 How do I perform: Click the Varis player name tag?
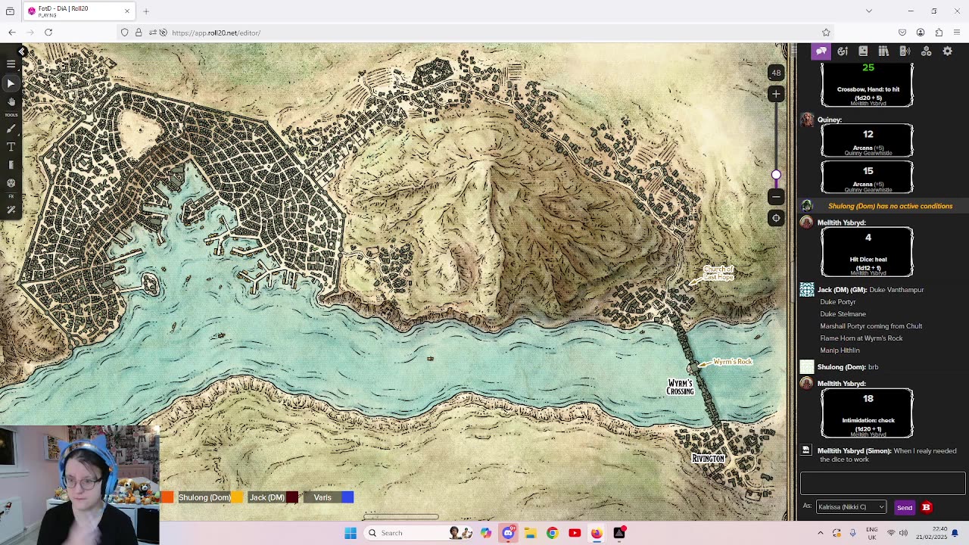322,497
